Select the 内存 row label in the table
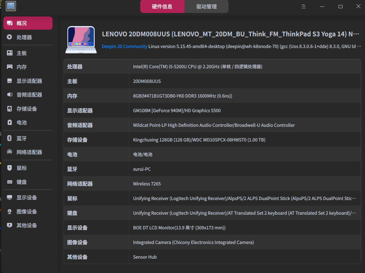The image size is (365, 273). pos(72,96)
